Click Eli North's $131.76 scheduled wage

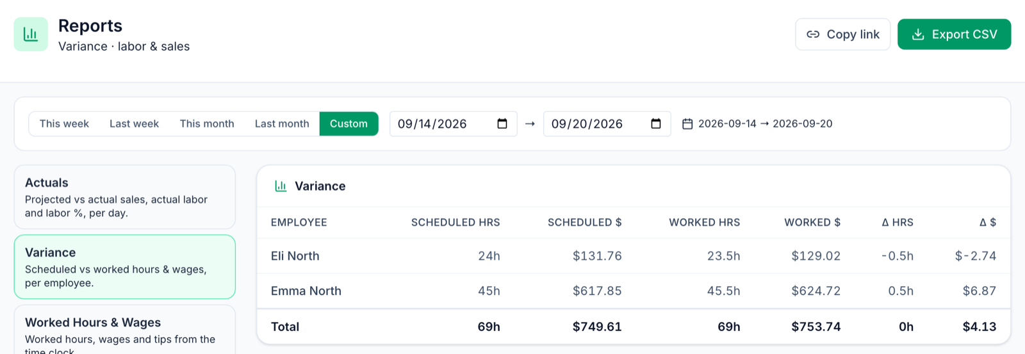597,256
